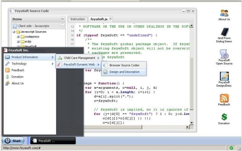Open FeyaSoft Dynamic Web submenu arrow
The image size is (242, 151).
pyautogui.click(x=98, y=65)
